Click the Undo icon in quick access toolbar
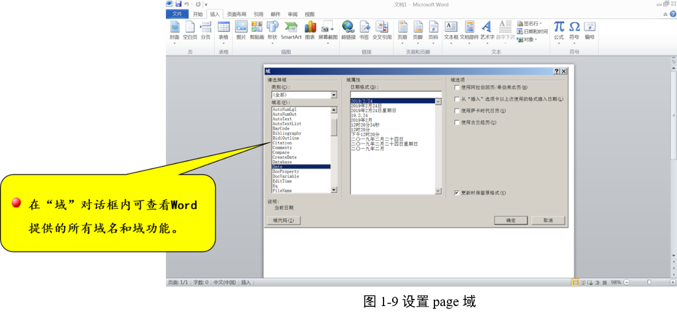The height and width of the screenshot is (318, 677). [x=186, y=4]
